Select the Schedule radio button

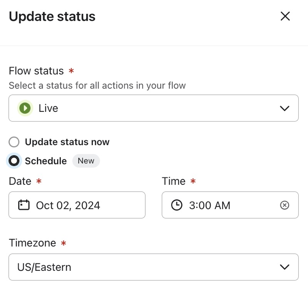point(14,161)
